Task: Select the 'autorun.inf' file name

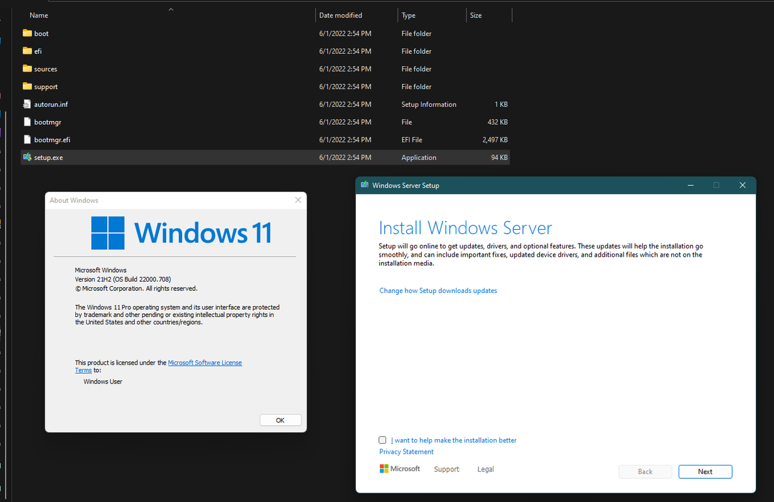Action: pos(51,104)
